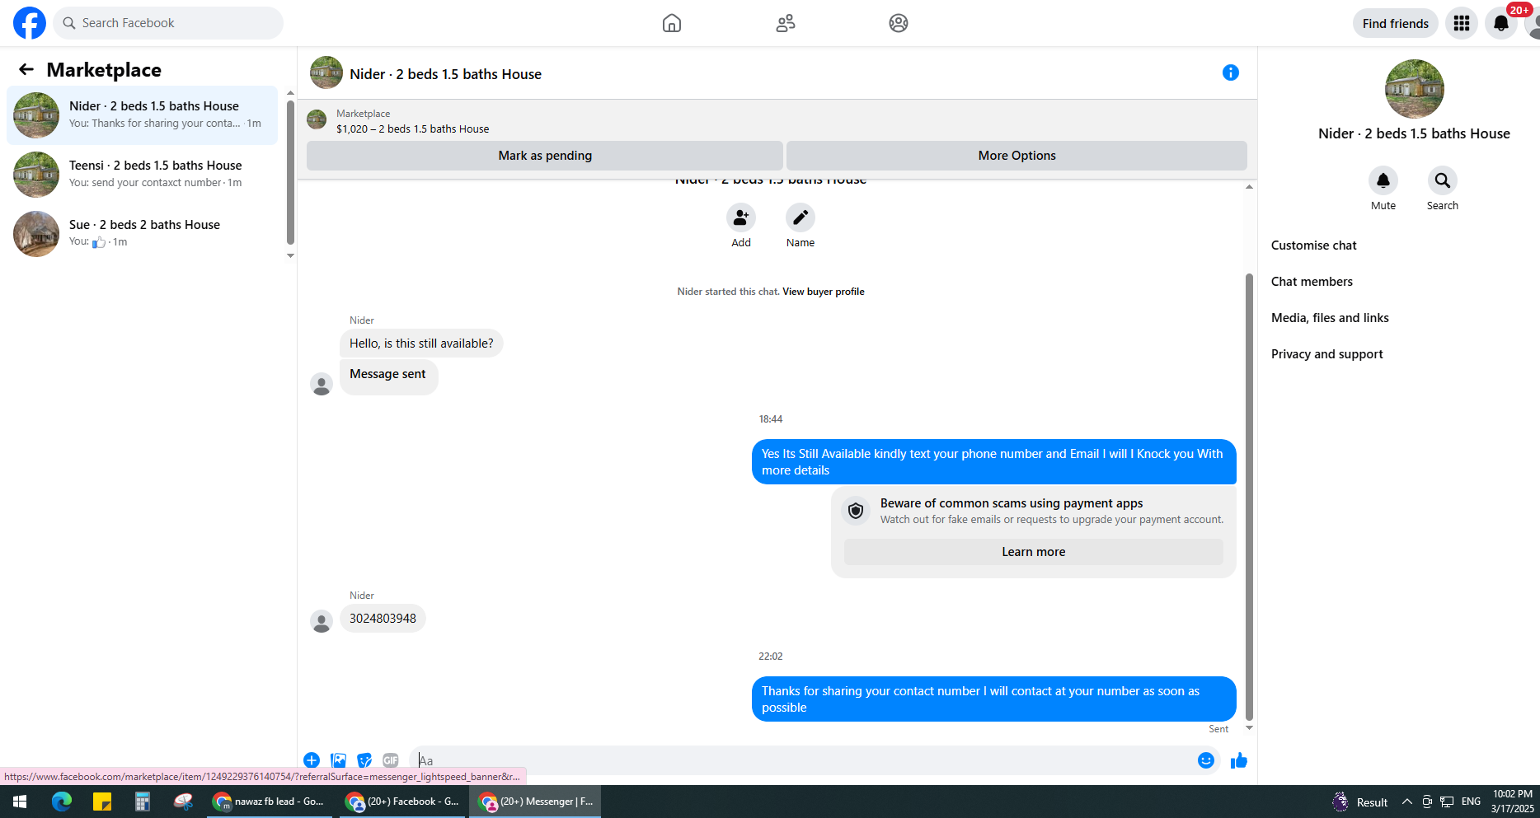Click the conversation list scrollbar
This screenshot has height=818, width=1540.
tap(290, 173)
